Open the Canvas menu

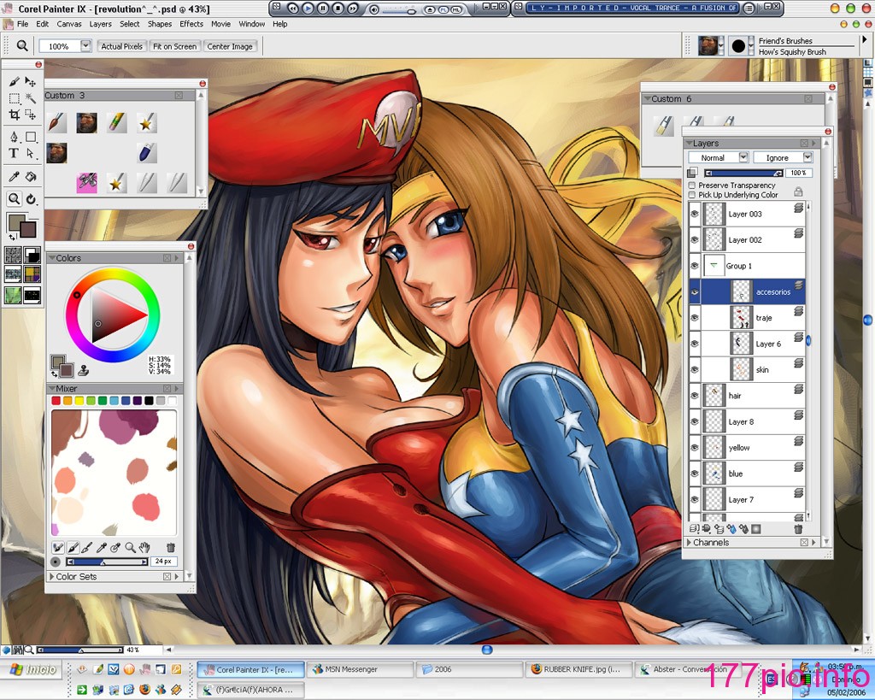pyautogui.click(x=69, y=24)
